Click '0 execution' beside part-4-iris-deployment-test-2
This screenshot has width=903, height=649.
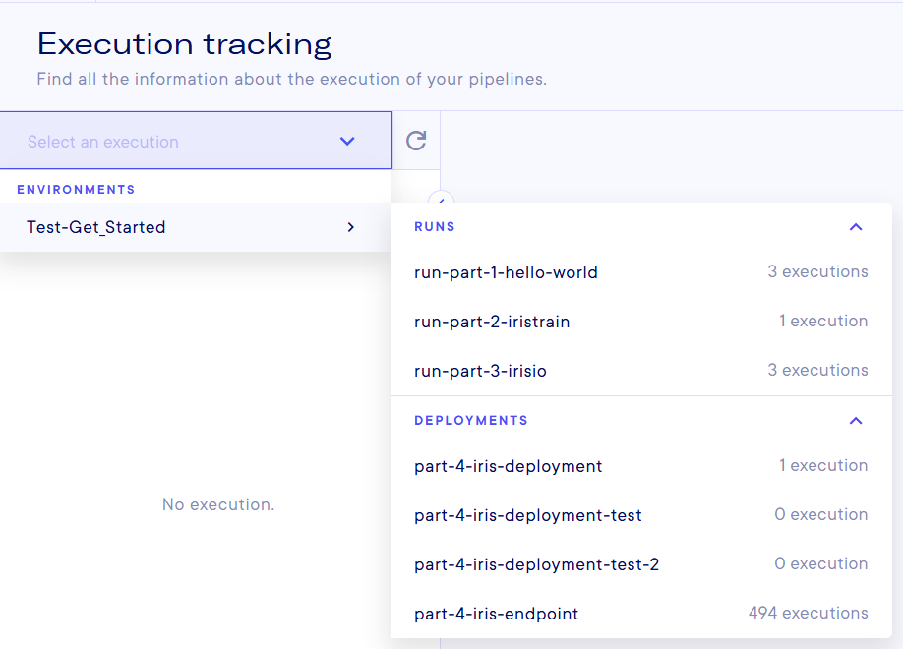[821, 563]
